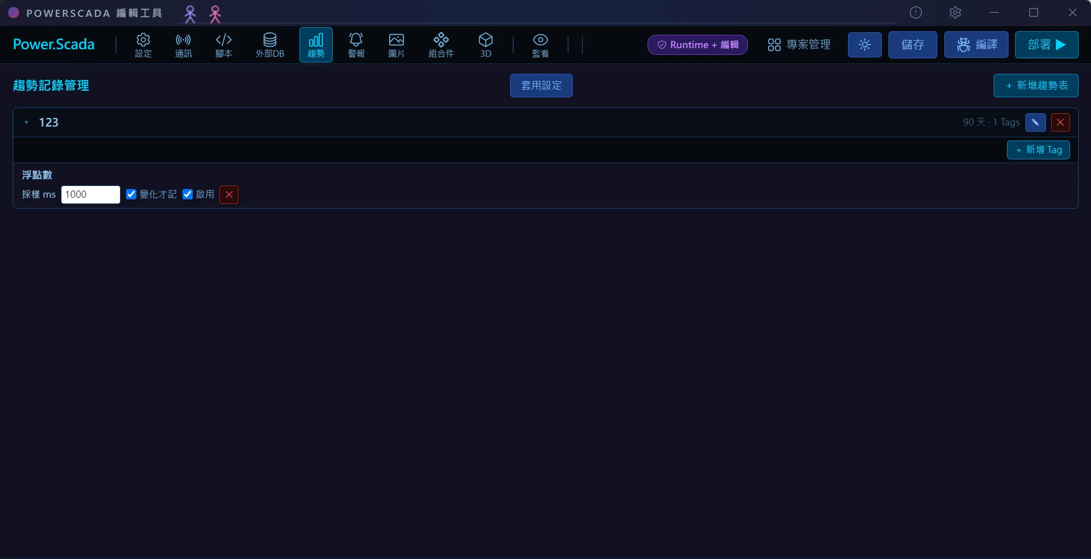Image resolution: width=1091 pixels, height=559 pixels.
Task: Open the 設定 settings gear in toolbar
Action: click(143, 45)
